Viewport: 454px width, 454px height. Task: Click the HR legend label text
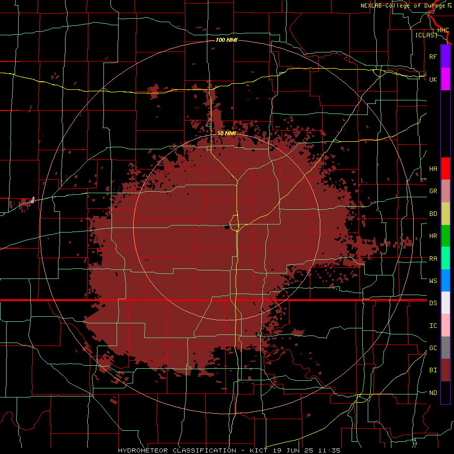(433, 236)
